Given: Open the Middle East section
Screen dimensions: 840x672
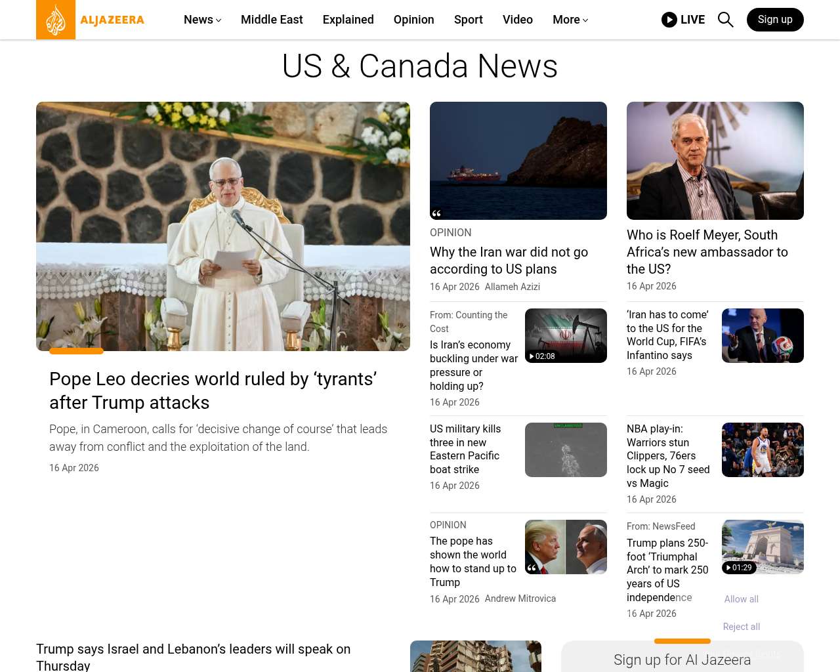Looking at the screenshot, I should click(x=272, y=20).
